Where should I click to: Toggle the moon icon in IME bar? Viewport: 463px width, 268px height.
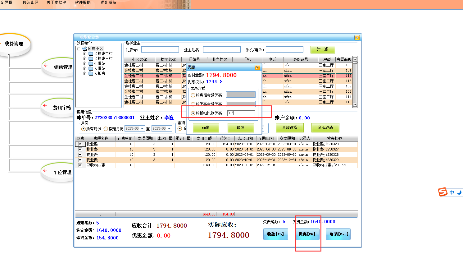[459, 192]
